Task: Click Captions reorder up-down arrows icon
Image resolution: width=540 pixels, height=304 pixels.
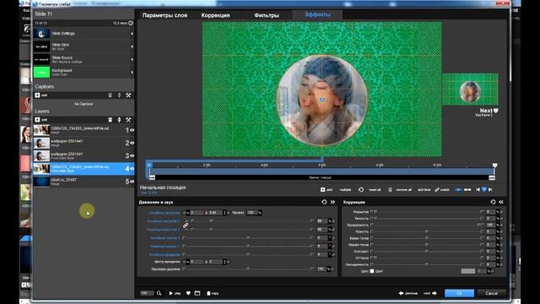Action: tap(120, 95)
